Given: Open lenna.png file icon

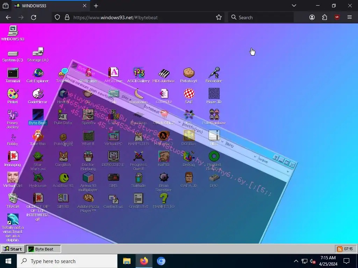Looking at the screenshot, I should (x=13, y=156).
